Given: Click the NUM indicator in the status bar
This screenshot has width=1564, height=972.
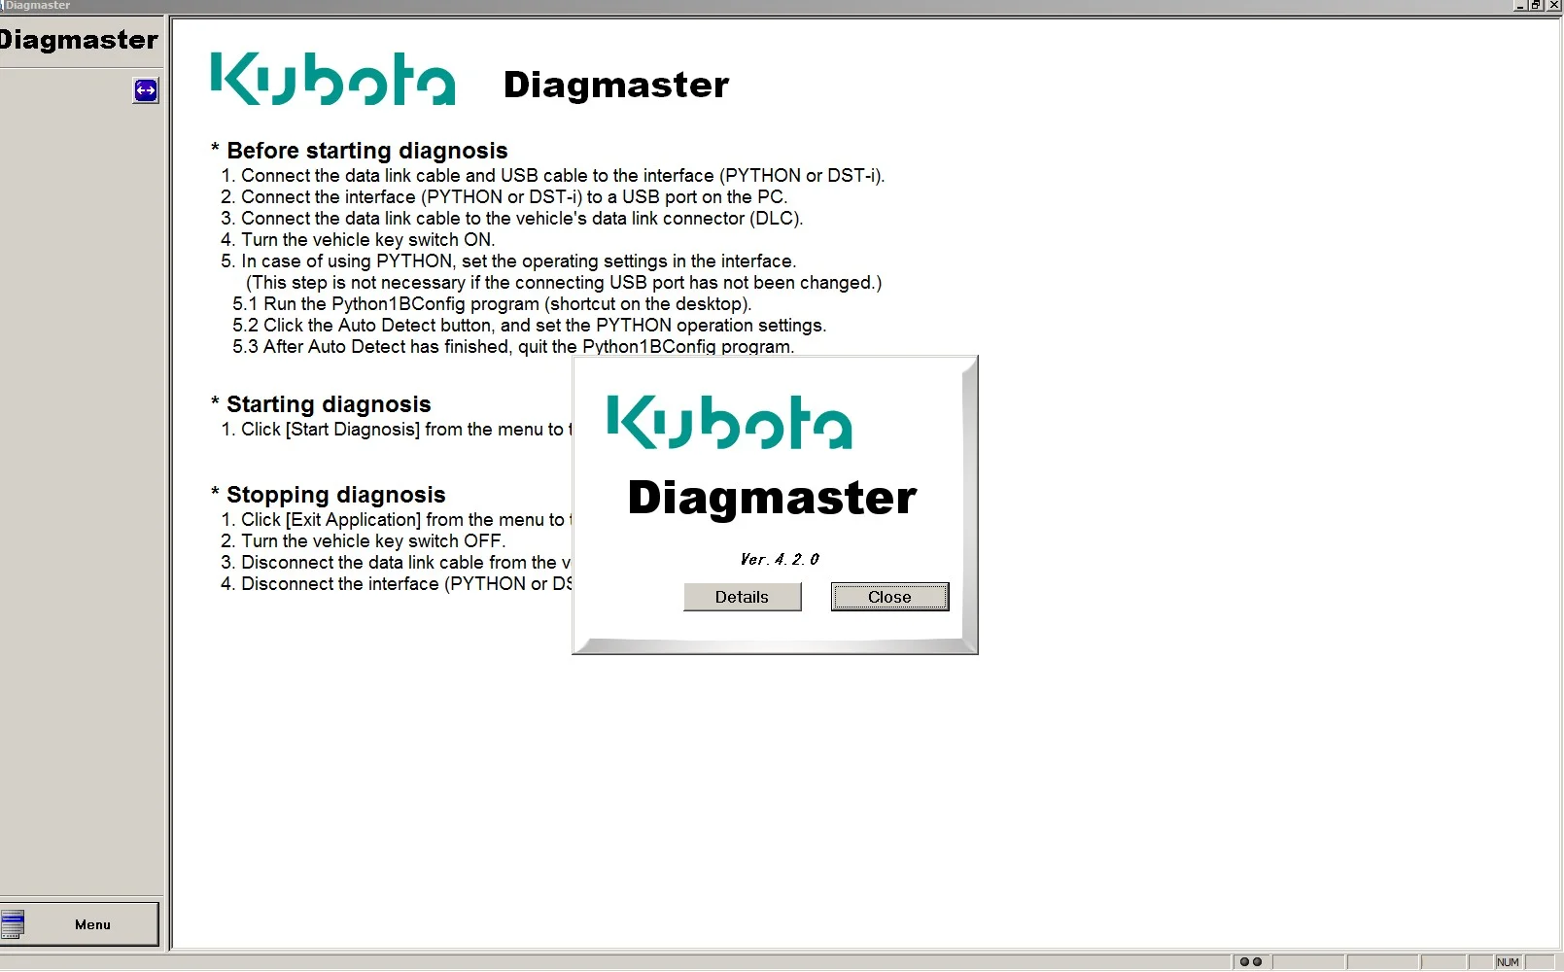Looking at the screenshot, I should coord(1508,962).
